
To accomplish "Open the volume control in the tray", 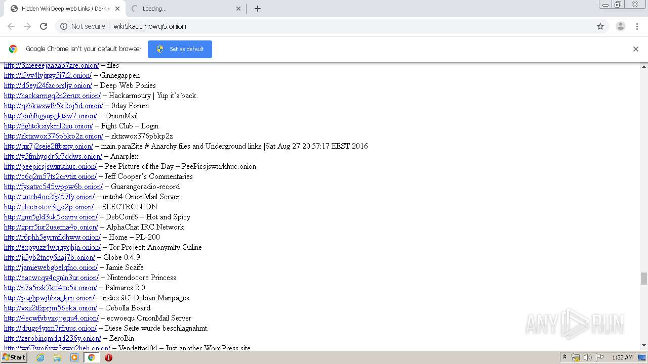I will pos(588,357).
